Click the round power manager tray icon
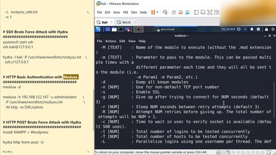The width and height of the screenshot is (276, 155). coord(258,29)
